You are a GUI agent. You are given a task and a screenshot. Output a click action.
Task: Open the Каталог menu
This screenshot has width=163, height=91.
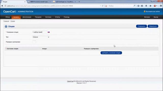point(16,17)
